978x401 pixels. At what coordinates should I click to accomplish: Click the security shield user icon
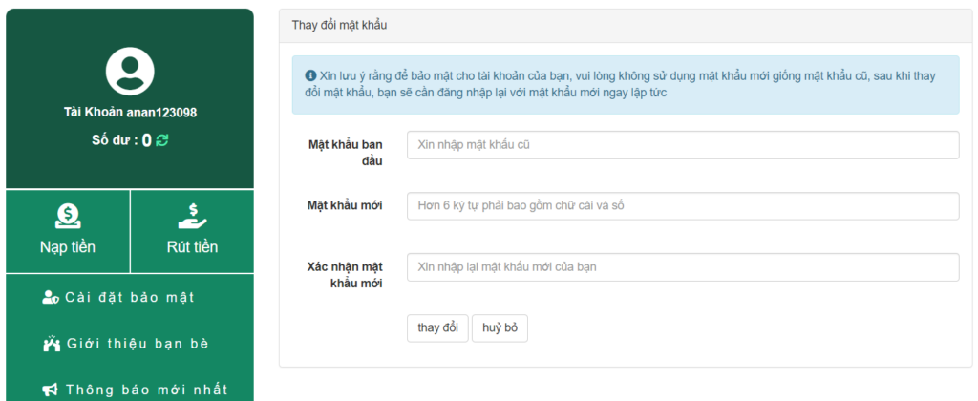point(51,298)
